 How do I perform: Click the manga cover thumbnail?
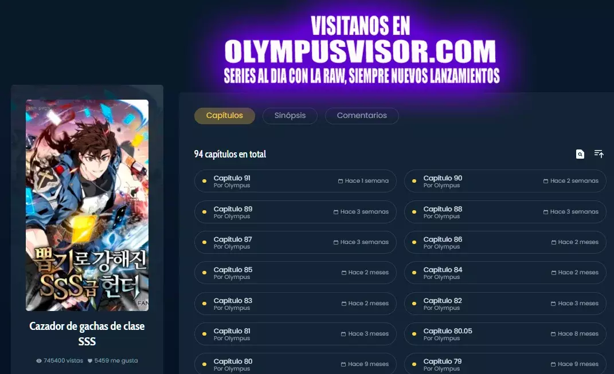(x=87, y=206)
